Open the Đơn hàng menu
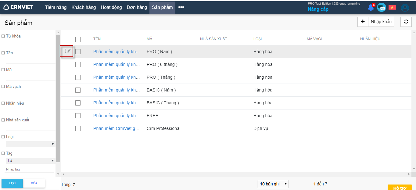This screenshot has height=190, width=416. tap(137, 7)
